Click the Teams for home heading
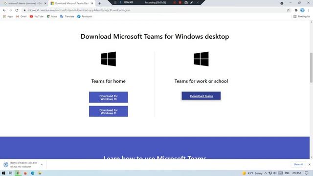This screenshot has height=176, width=313. click(109, 81)
